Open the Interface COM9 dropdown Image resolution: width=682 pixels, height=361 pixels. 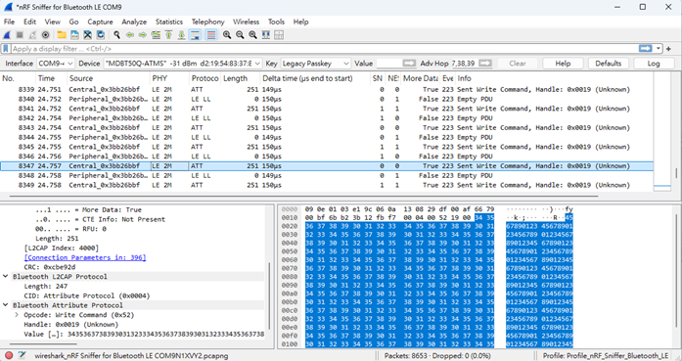coord(56,64)
